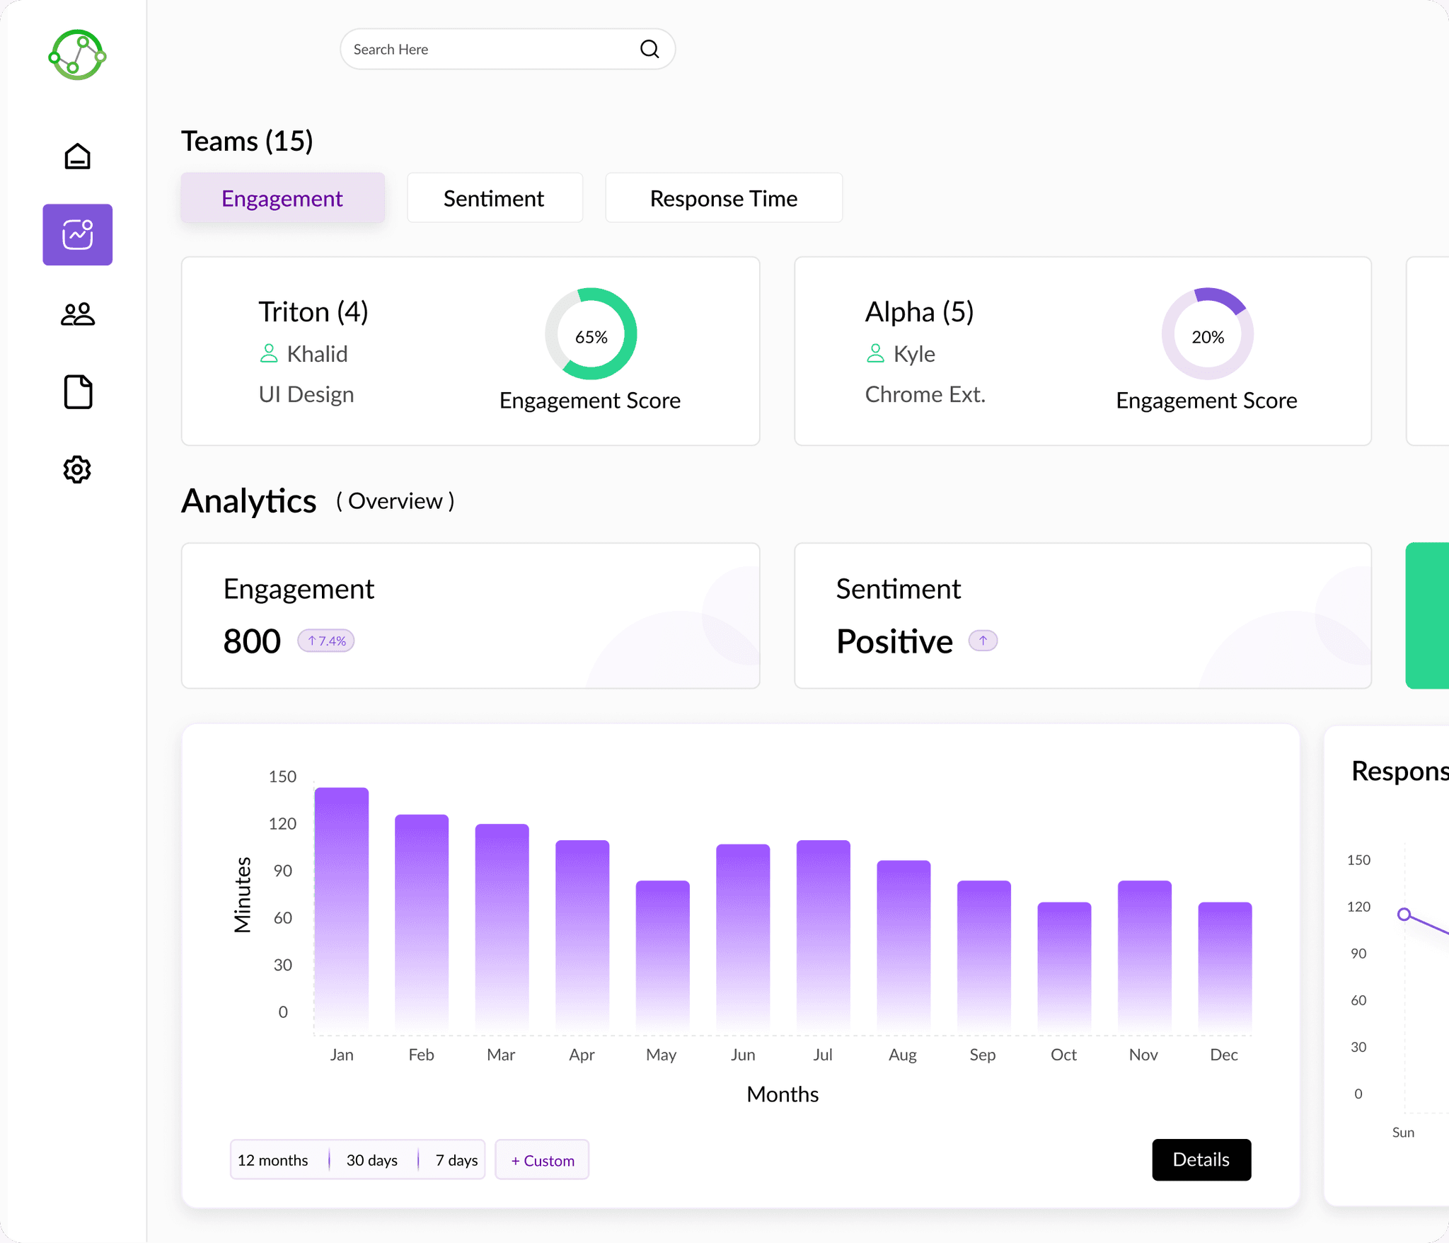This screenshot has height=1243, width=1449.
Task: Click Triton's Engagement Score label
Action: click(590, 401)
